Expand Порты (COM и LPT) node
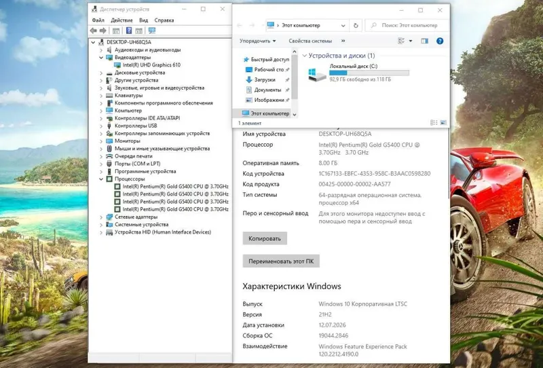The height and width of the screenshot is (368, 543). 101,164
